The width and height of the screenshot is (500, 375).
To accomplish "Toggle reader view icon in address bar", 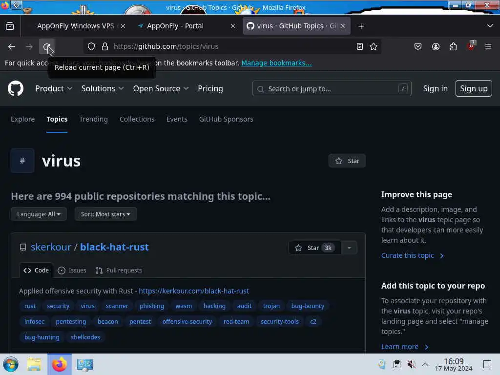I will 360,46.
